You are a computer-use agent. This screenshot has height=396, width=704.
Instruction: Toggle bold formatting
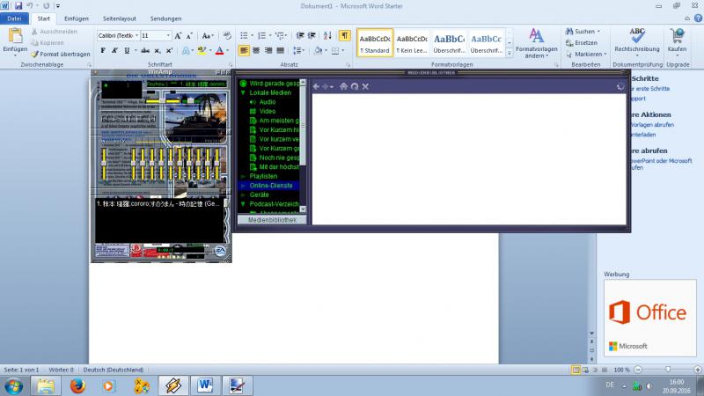(103, 51)
